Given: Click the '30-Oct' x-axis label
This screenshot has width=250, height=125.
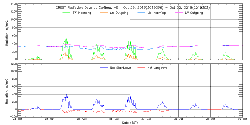Looking at the screenshot, I should point(242,119).
